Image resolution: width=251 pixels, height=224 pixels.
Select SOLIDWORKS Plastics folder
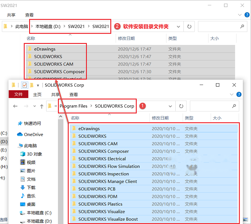tap(154, 204)
